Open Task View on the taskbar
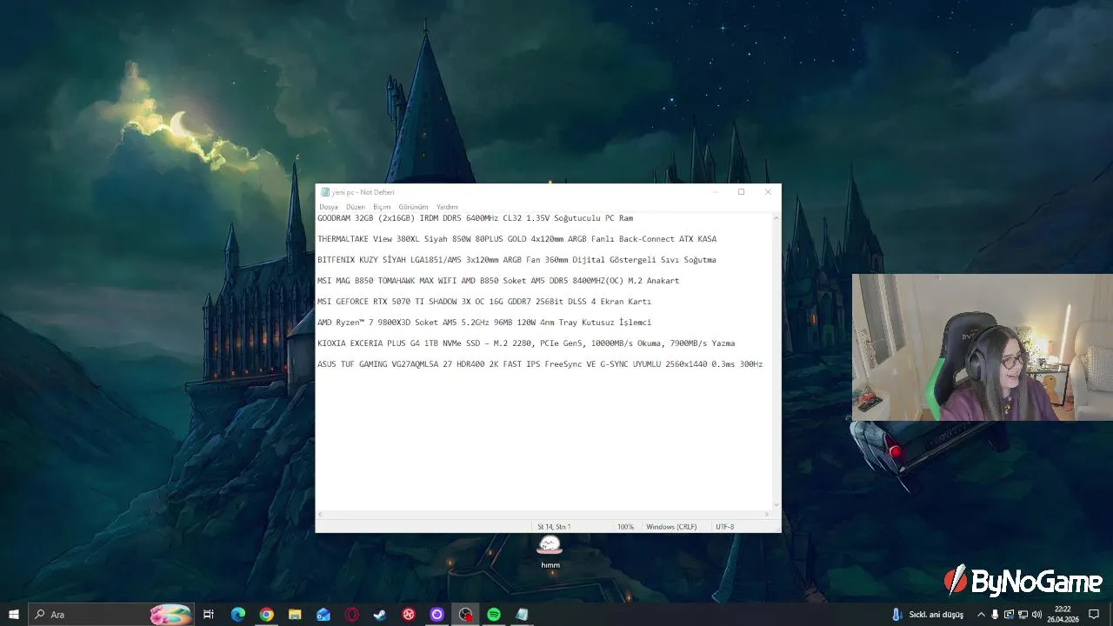 (x=209, y=615)
